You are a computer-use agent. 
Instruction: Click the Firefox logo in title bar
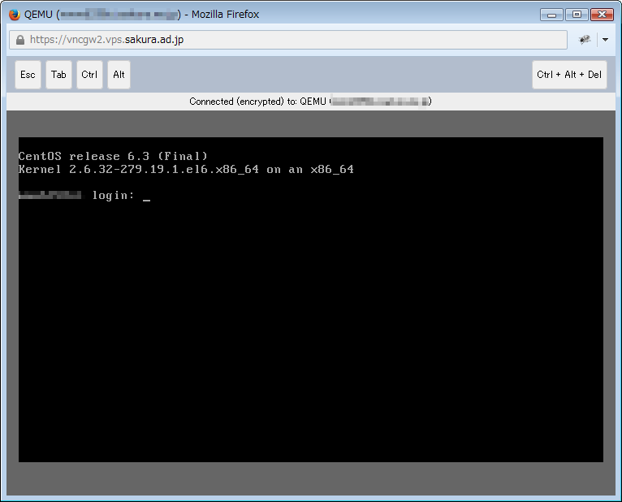pos(15,15)
